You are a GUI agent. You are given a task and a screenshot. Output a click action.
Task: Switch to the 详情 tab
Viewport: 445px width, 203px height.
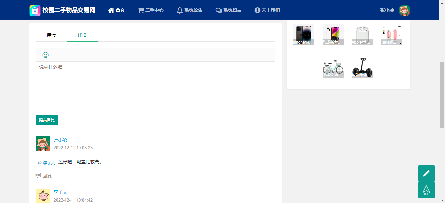point(51,35)
